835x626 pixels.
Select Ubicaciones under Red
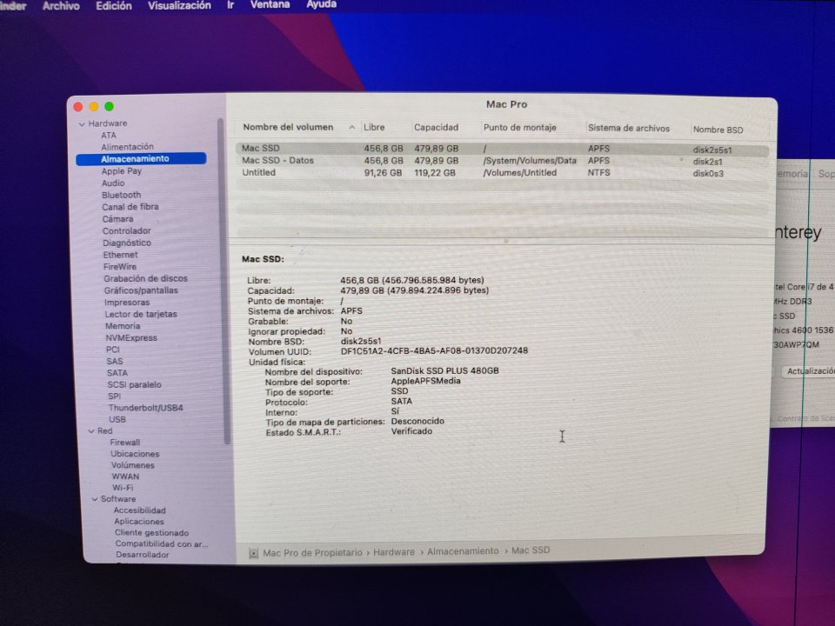coord(135,454)
